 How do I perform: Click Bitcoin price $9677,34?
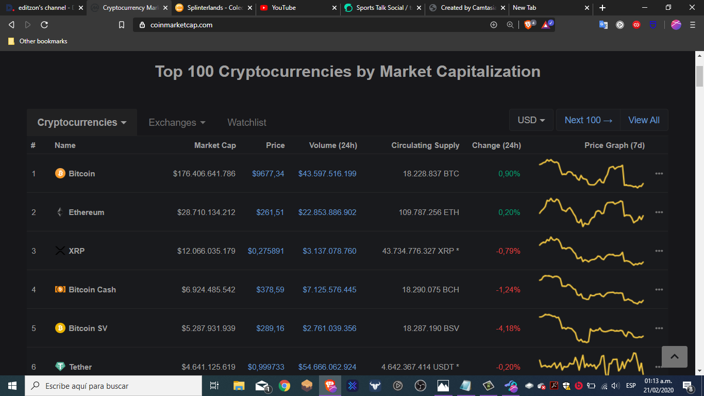[268, 173]
